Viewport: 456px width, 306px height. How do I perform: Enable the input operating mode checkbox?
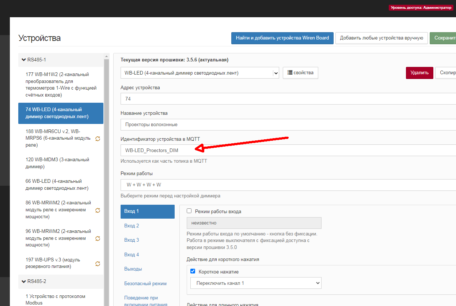pyautogui.click(x=189, y=211)
